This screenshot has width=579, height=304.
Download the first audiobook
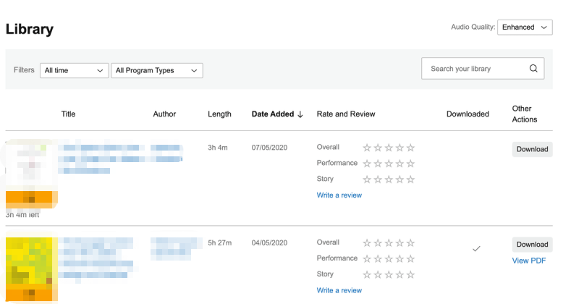[x=532, y=149]
